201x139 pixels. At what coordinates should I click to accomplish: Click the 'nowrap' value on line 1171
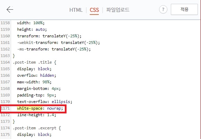click(x=54, y=109)
